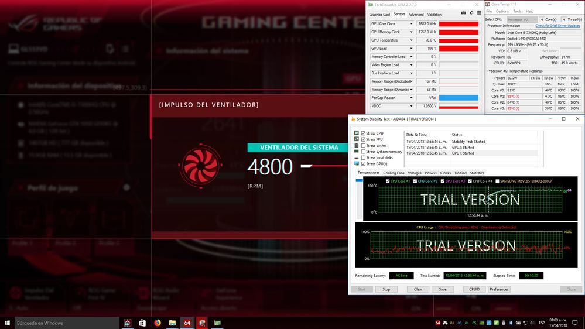The image size is (585, 329).
Task: Click the Búsqueda en Windows search box
Action: (67, 323)
